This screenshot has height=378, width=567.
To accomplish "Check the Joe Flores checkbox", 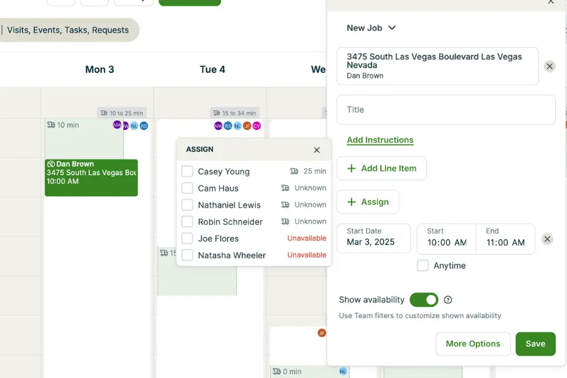I will (187, 238).
